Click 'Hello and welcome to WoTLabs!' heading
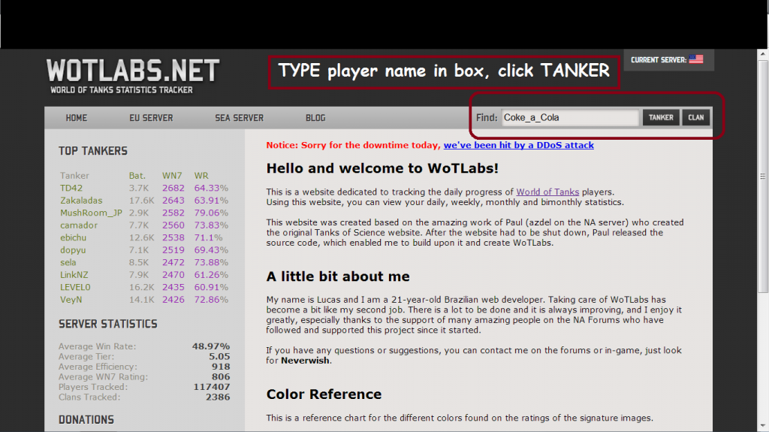 382,168
